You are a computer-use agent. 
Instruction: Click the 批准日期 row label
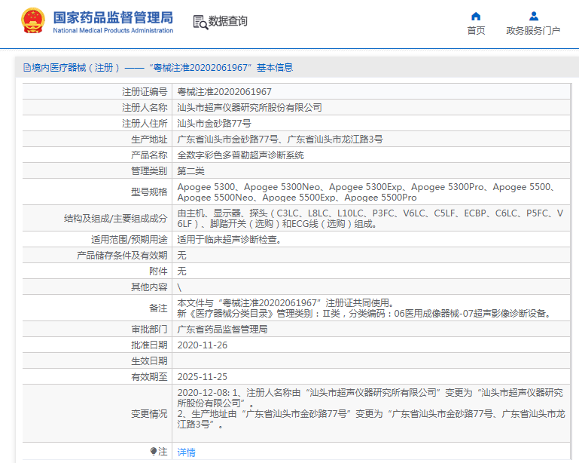(x=149, y=345)
